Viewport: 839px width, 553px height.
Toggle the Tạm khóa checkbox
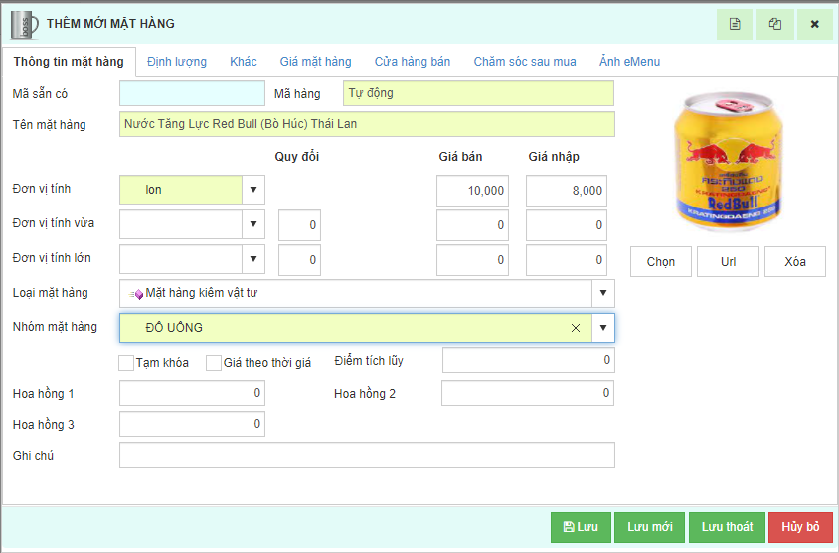[x=126, y=363]
